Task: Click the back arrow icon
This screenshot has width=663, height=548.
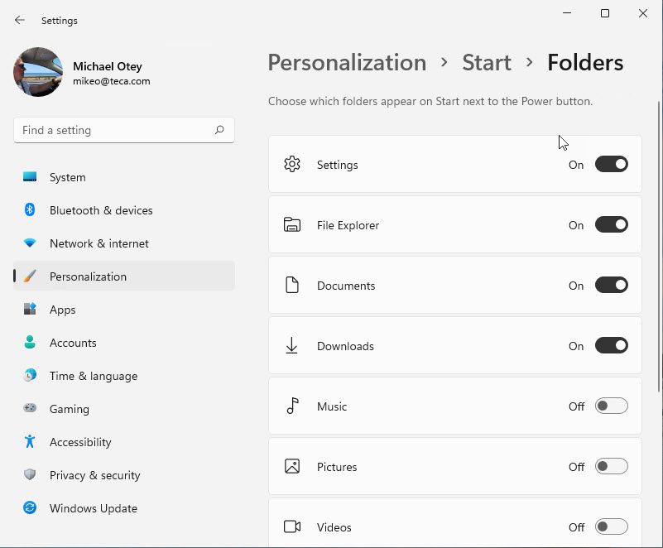Action: click(19, 20)
